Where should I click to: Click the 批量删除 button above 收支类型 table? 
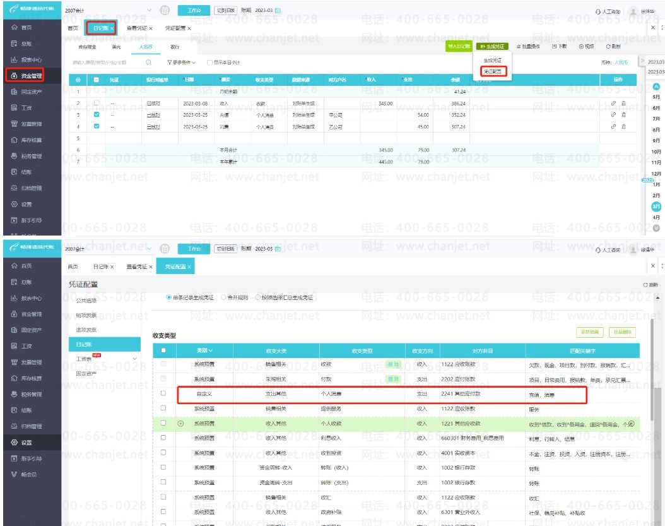[x=622, y=332]
